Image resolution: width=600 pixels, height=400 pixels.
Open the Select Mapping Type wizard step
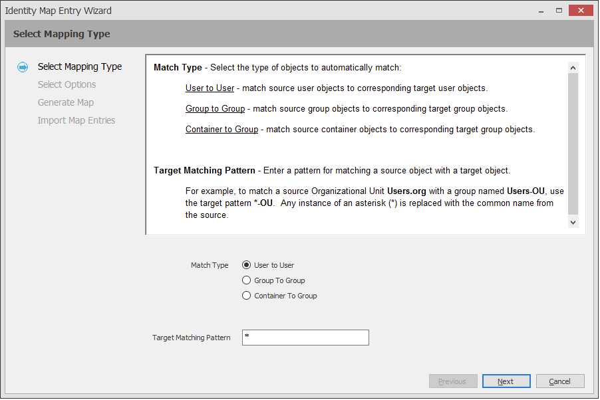pyautogui.click(x=80, y=66)
